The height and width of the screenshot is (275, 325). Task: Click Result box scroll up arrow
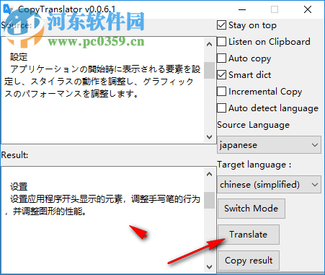[x=209, y=174]
